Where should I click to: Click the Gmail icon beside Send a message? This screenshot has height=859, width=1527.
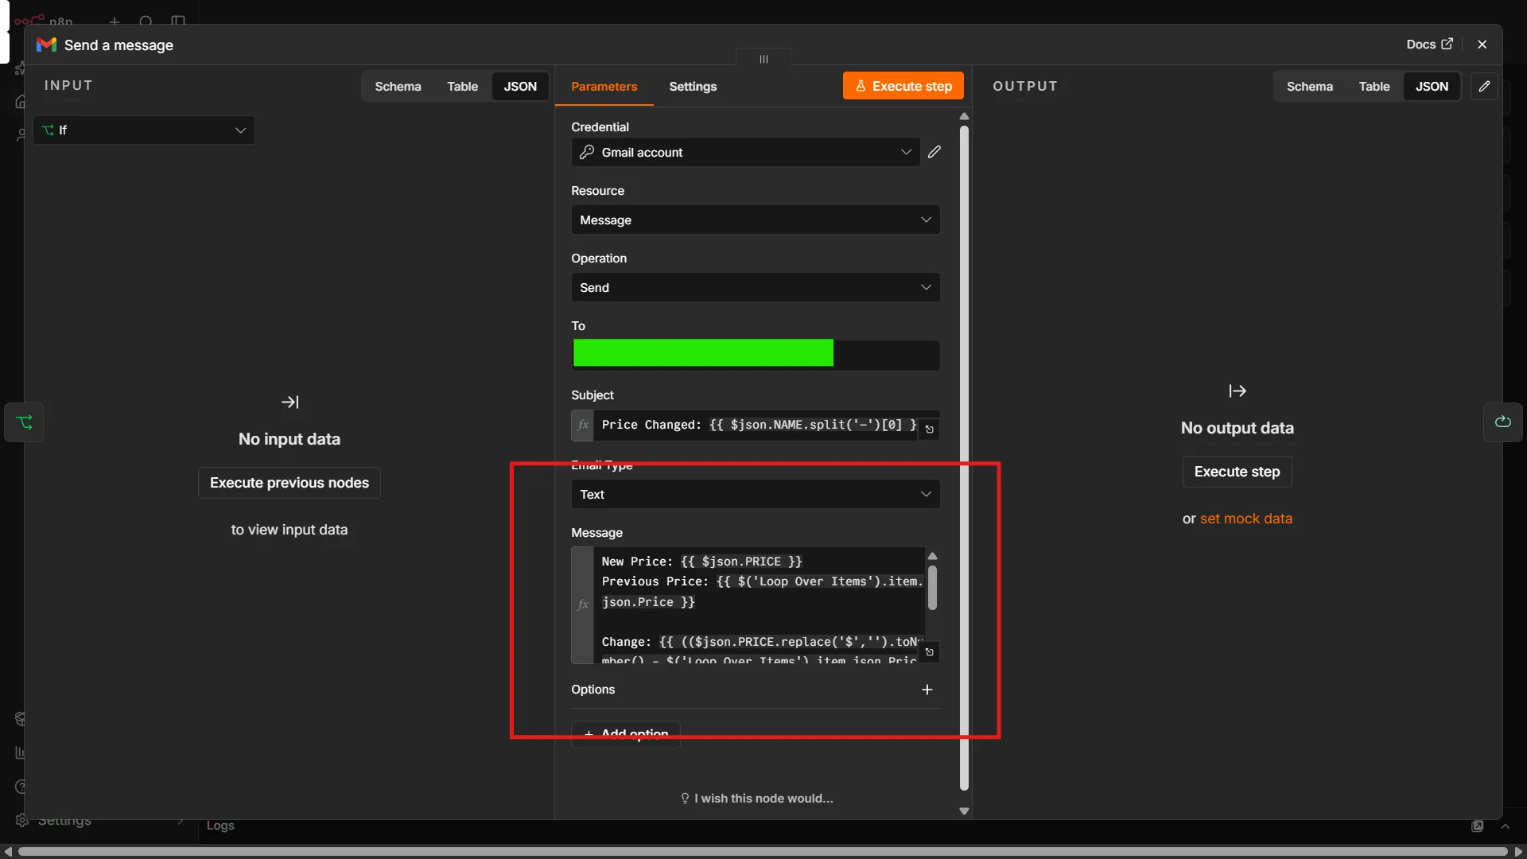coord(46,45)
